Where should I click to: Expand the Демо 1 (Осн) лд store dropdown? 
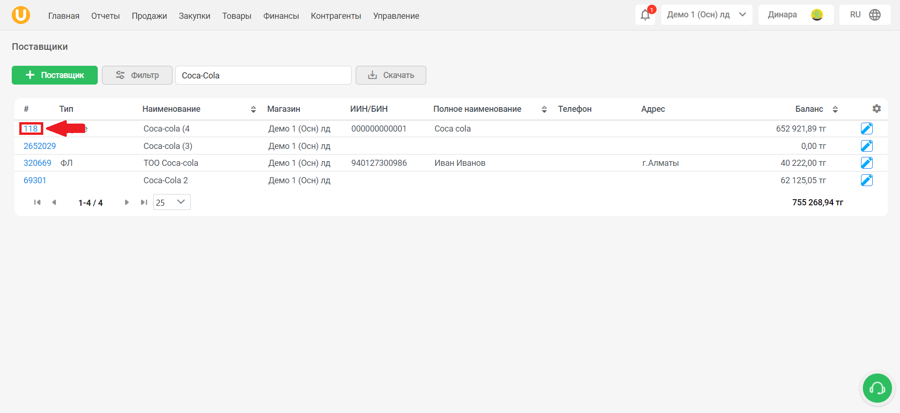(706, 15)
